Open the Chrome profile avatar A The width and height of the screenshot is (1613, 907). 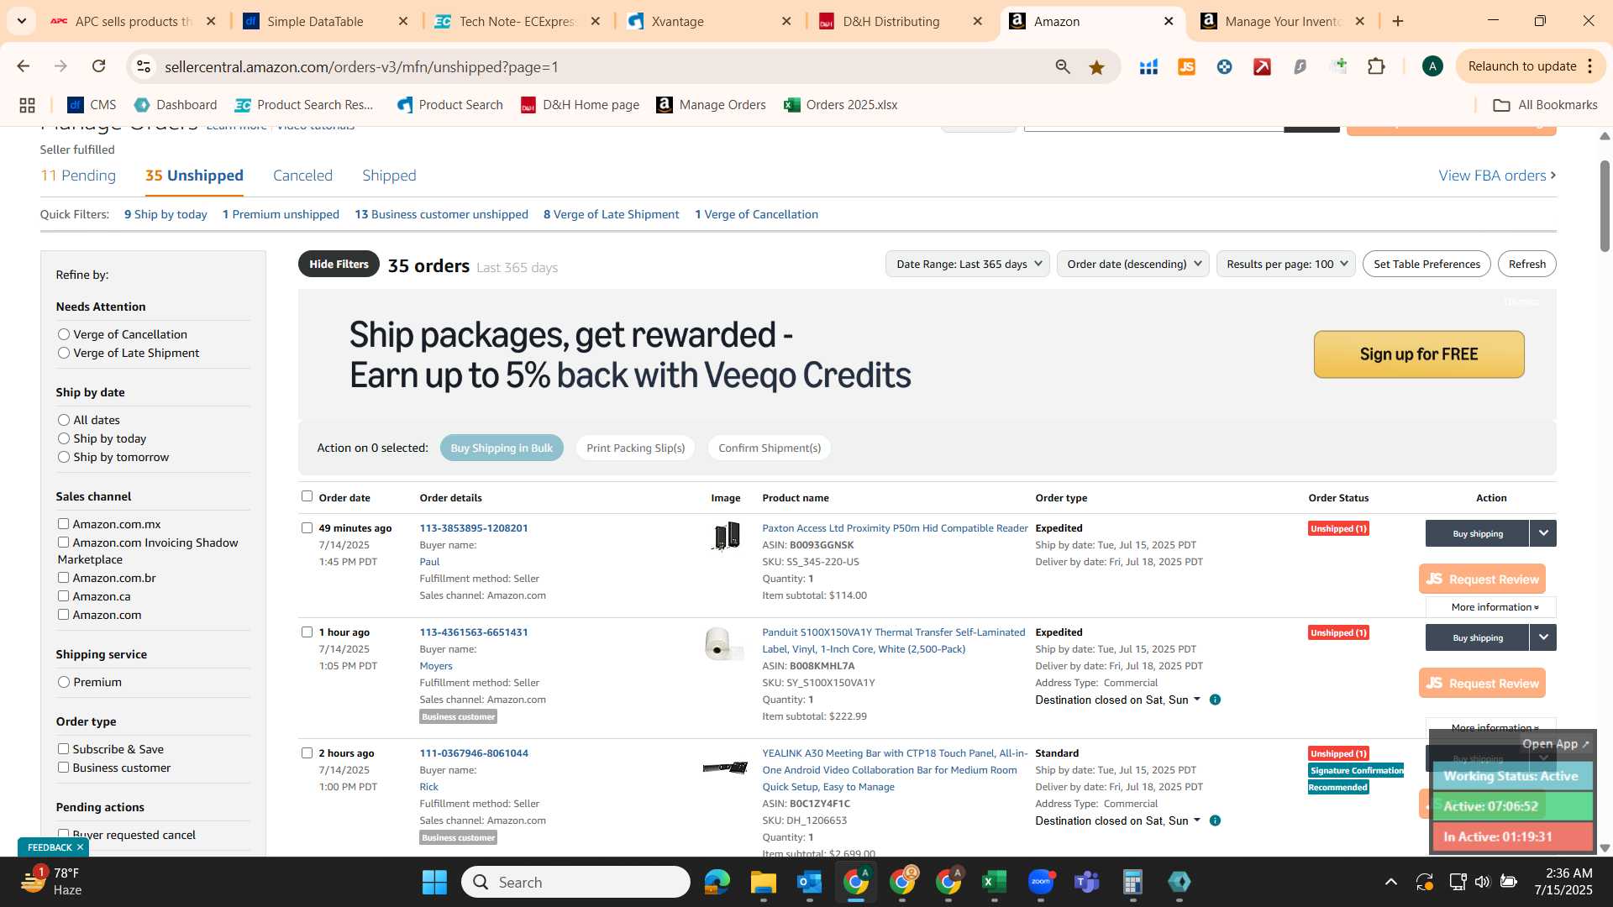1432,66
